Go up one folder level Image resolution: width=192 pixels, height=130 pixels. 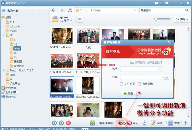click(70, 10)
